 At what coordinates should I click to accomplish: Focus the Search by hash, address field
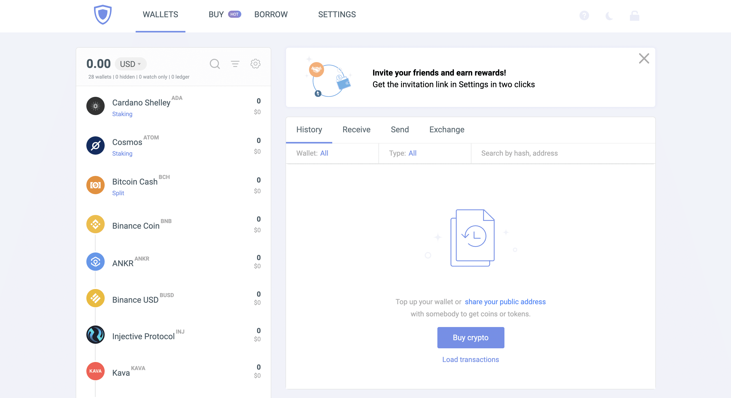click(x=563, y=153)
